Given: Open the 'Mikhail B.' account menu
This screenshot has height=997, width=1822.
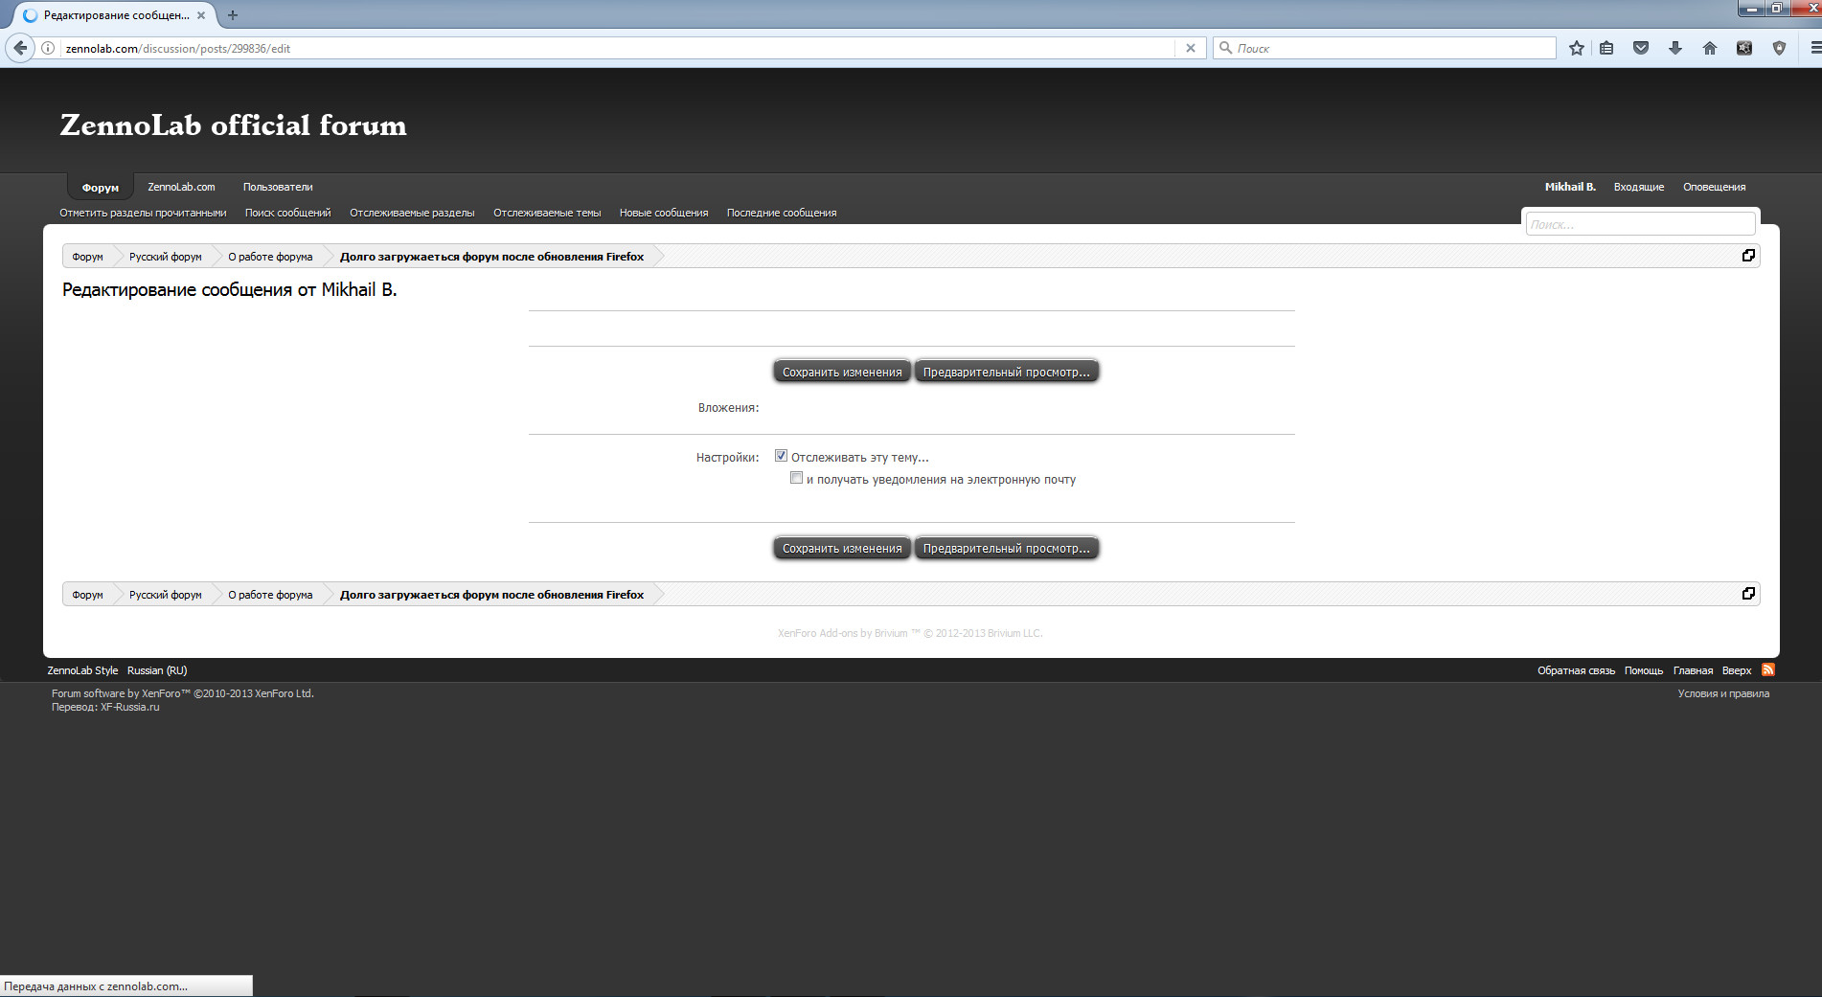Looking at the screenshot, I should 1570,187.
